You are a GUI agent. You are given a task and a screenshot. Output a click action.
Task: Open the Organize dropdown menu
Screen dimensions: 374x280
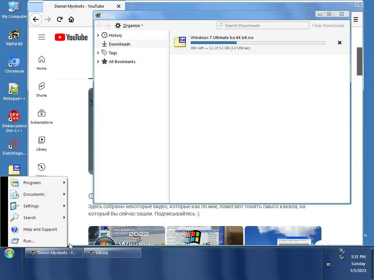(129, 26)
